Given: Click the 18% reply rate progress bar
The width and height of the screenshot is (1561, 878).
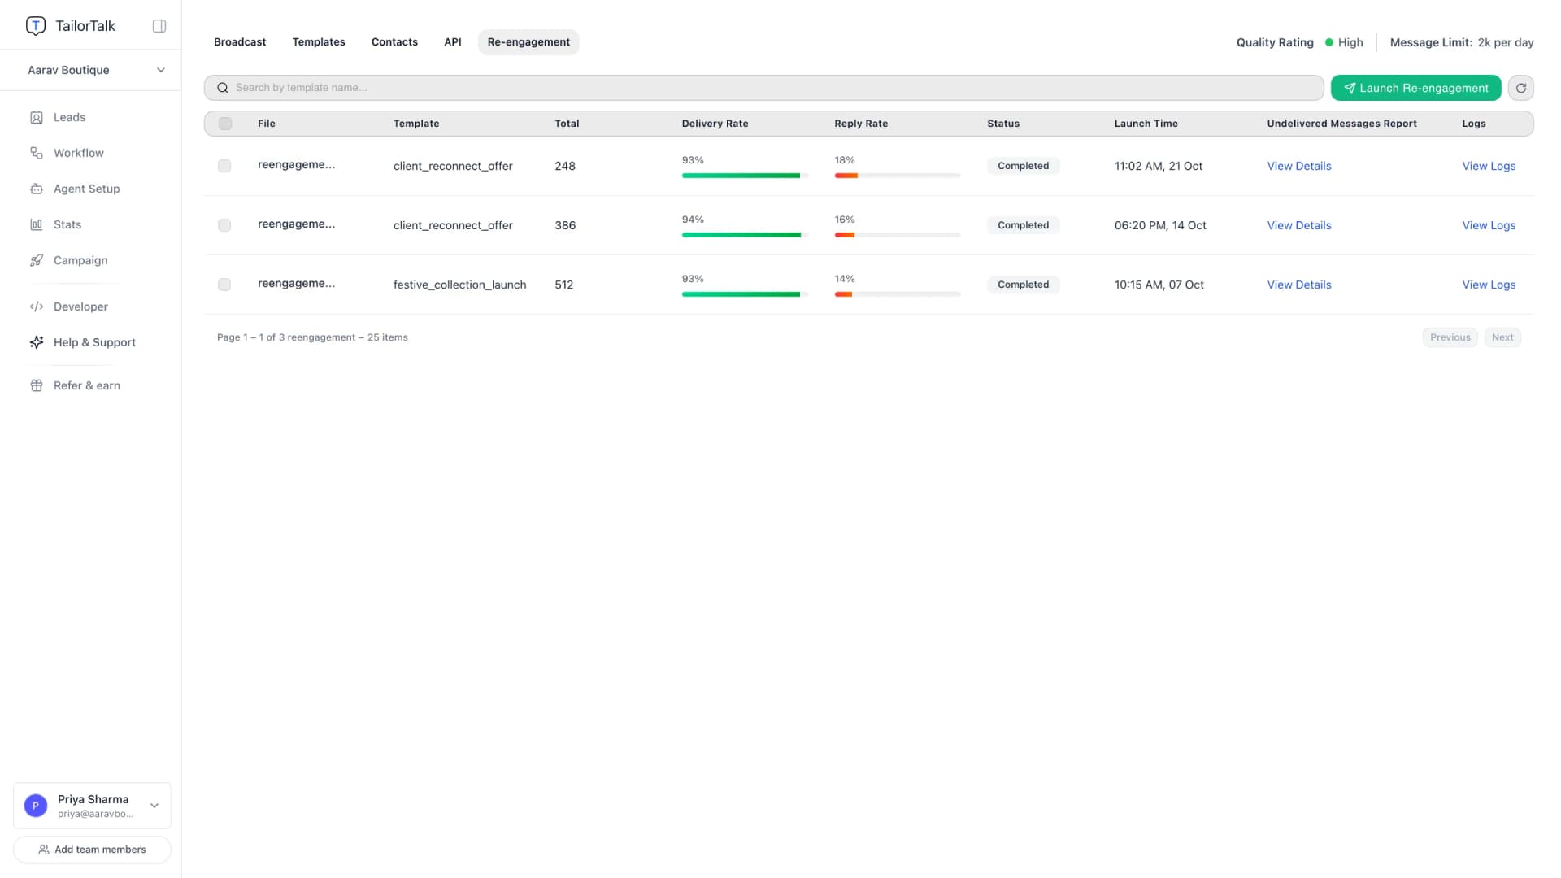Looking at the screenshot, I should click(898, 176).
